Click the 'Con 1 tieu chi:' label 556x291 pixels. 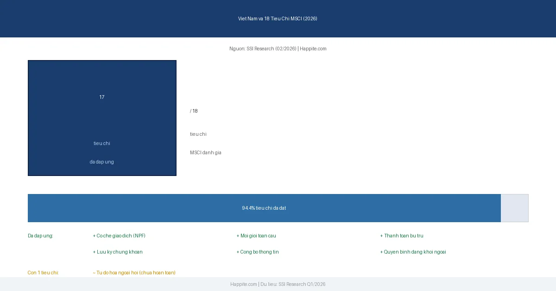43,273
